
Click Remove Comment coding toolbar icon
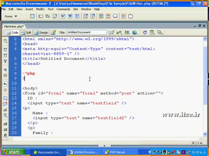coord(5,104)
